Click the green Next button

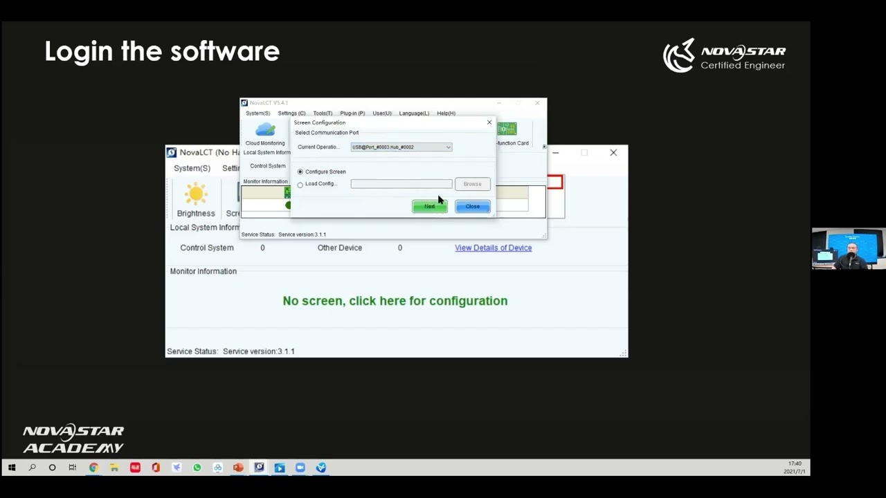[430, 206]
